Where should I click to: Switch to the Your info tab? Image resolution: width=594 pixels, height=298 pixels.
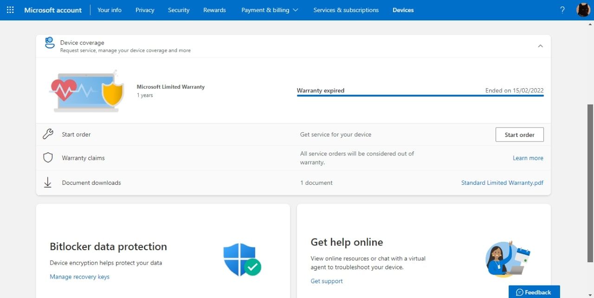tap(110, 10)
